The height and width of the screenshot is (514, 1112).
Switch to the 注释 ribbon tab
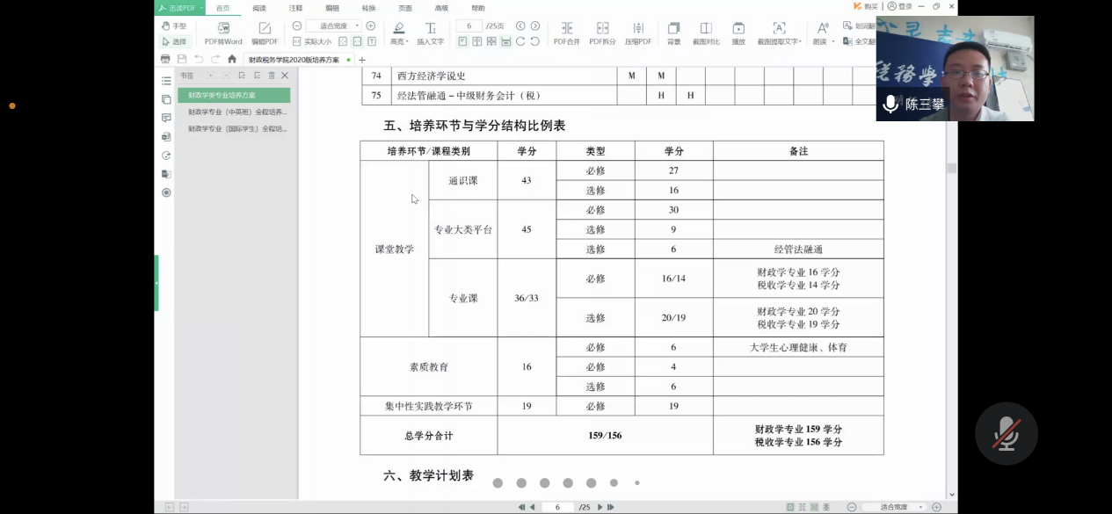295,8
